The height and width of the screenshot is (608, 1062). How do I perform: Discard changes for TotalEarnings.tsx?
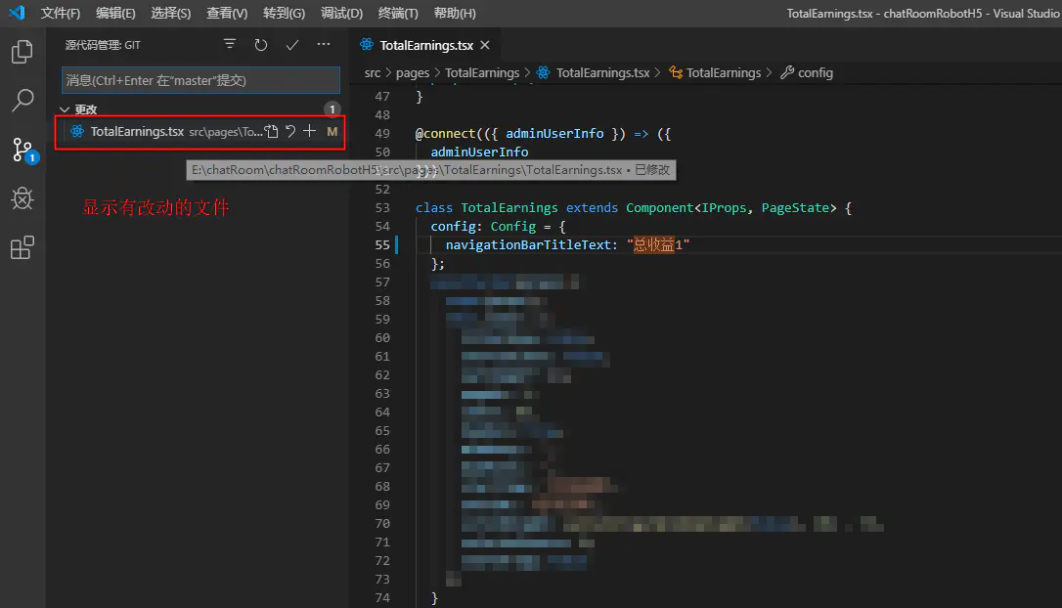[x=290, y=131]
